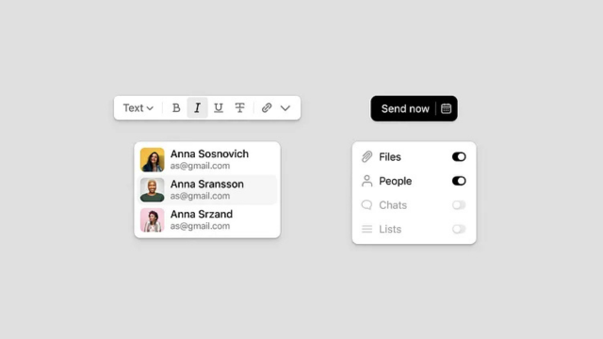Open the Text style dropdown

(139, 108)
